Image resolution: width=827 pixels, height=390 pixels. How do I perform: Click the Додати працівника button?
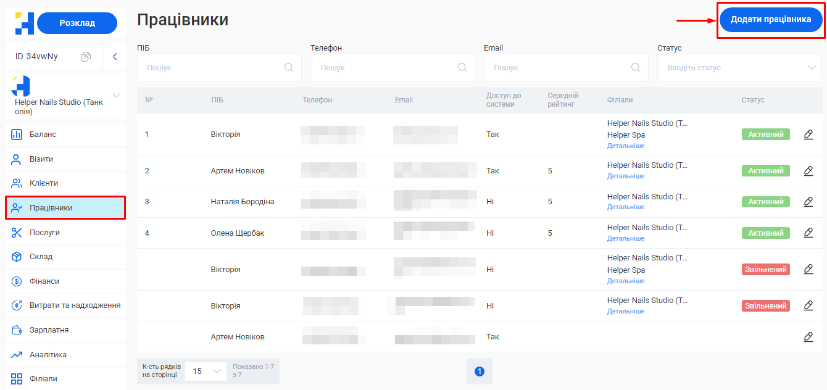point(770,20)
